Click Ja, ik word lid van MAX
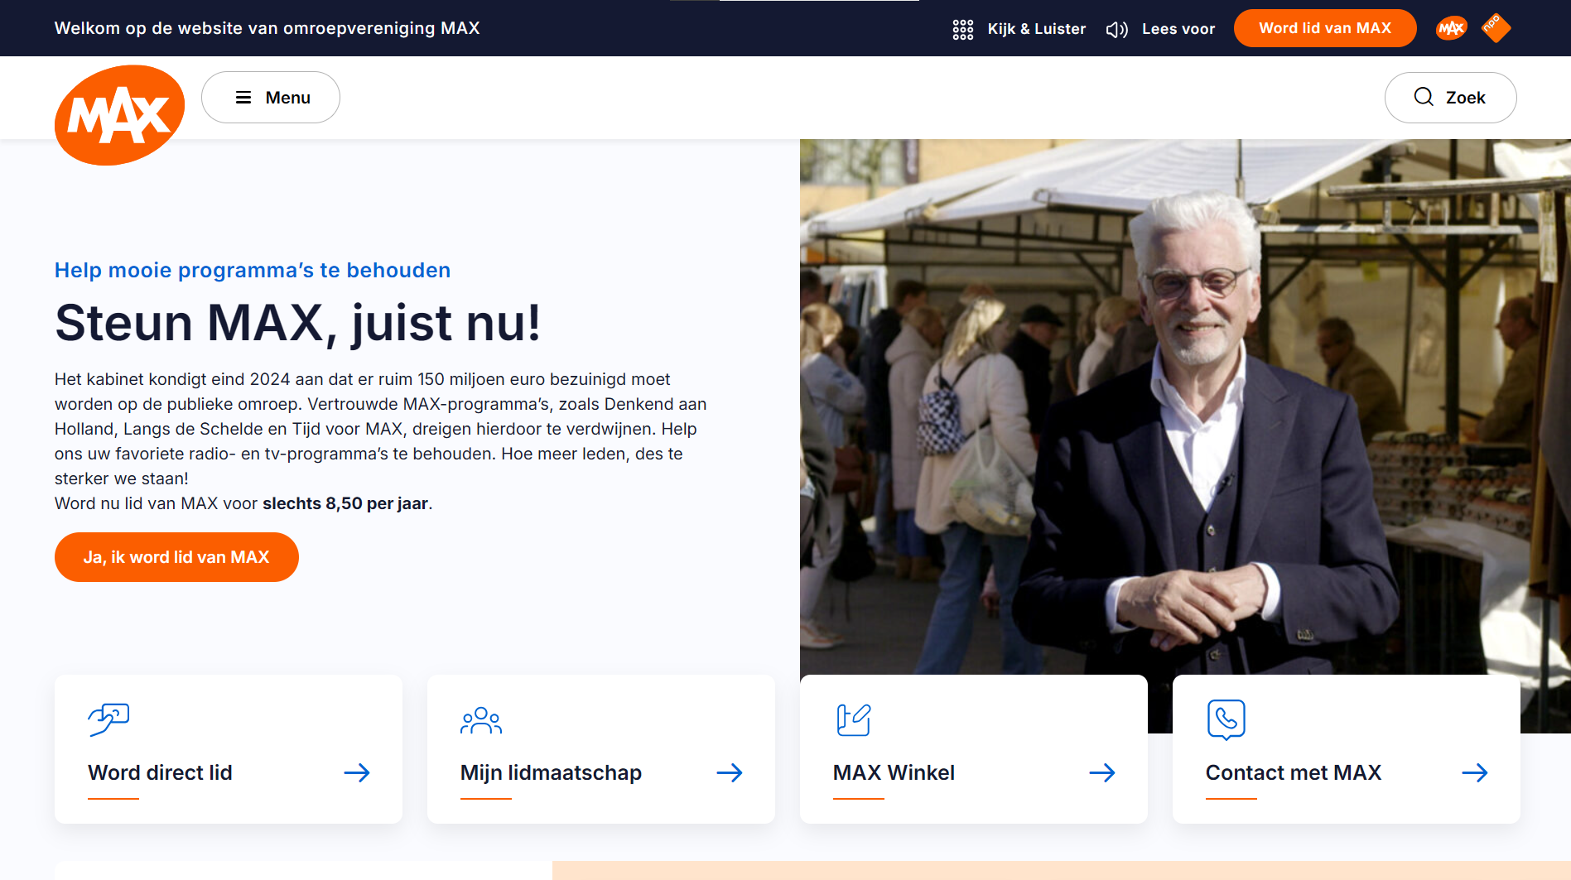This screenshot has height=880, width=1571. (176, 557)
